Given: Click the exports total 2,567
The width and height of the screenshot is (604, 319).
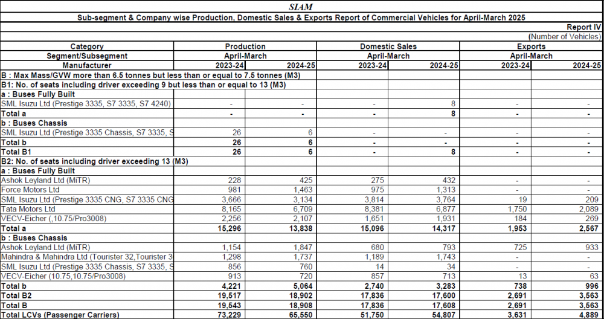Looking at the screenshot, I should click(x=589, y=228).
